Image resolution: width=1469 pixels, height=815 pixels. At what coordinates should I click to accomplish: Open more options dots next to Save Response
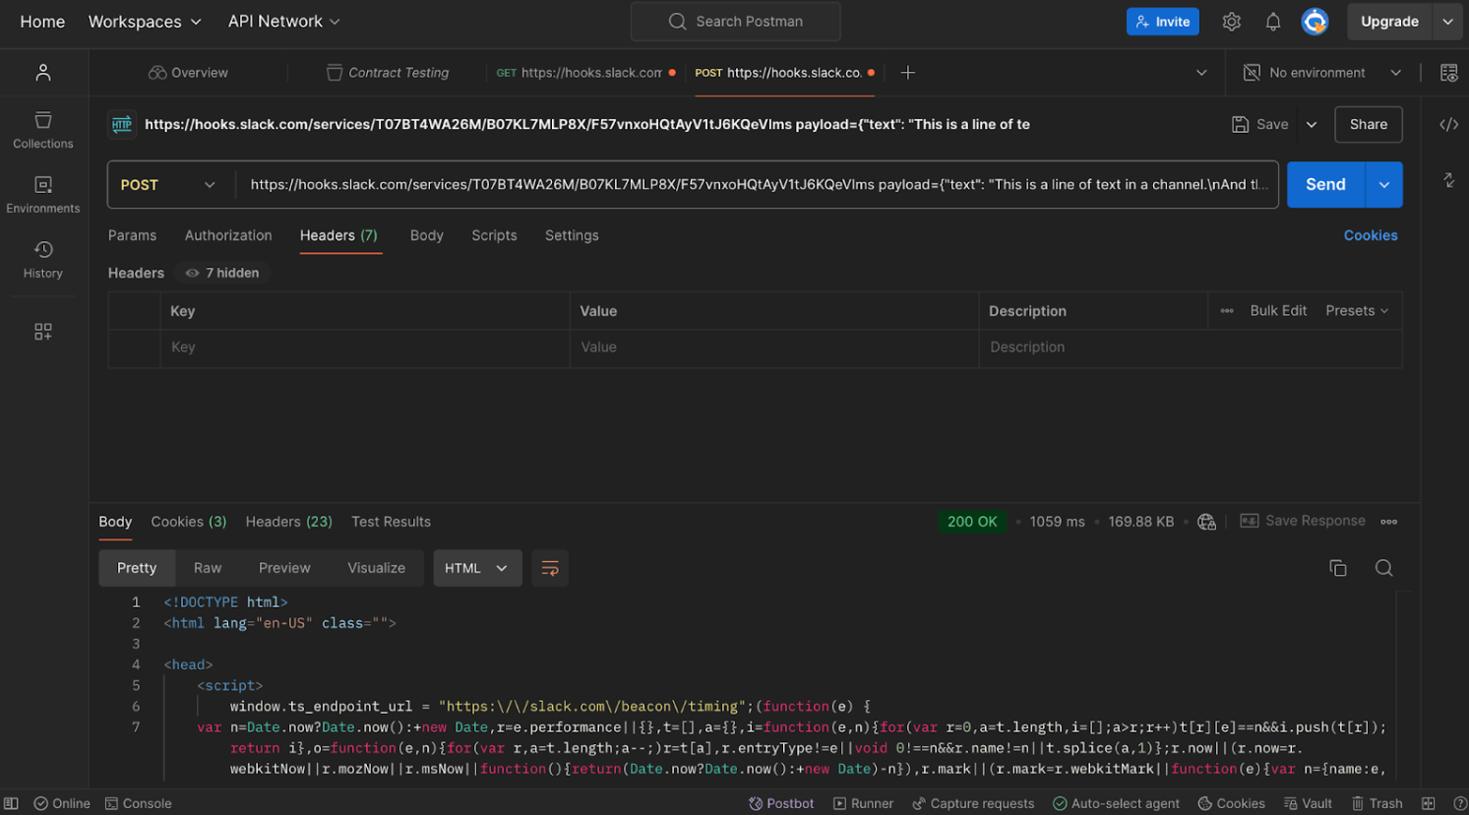(1389, 522)
